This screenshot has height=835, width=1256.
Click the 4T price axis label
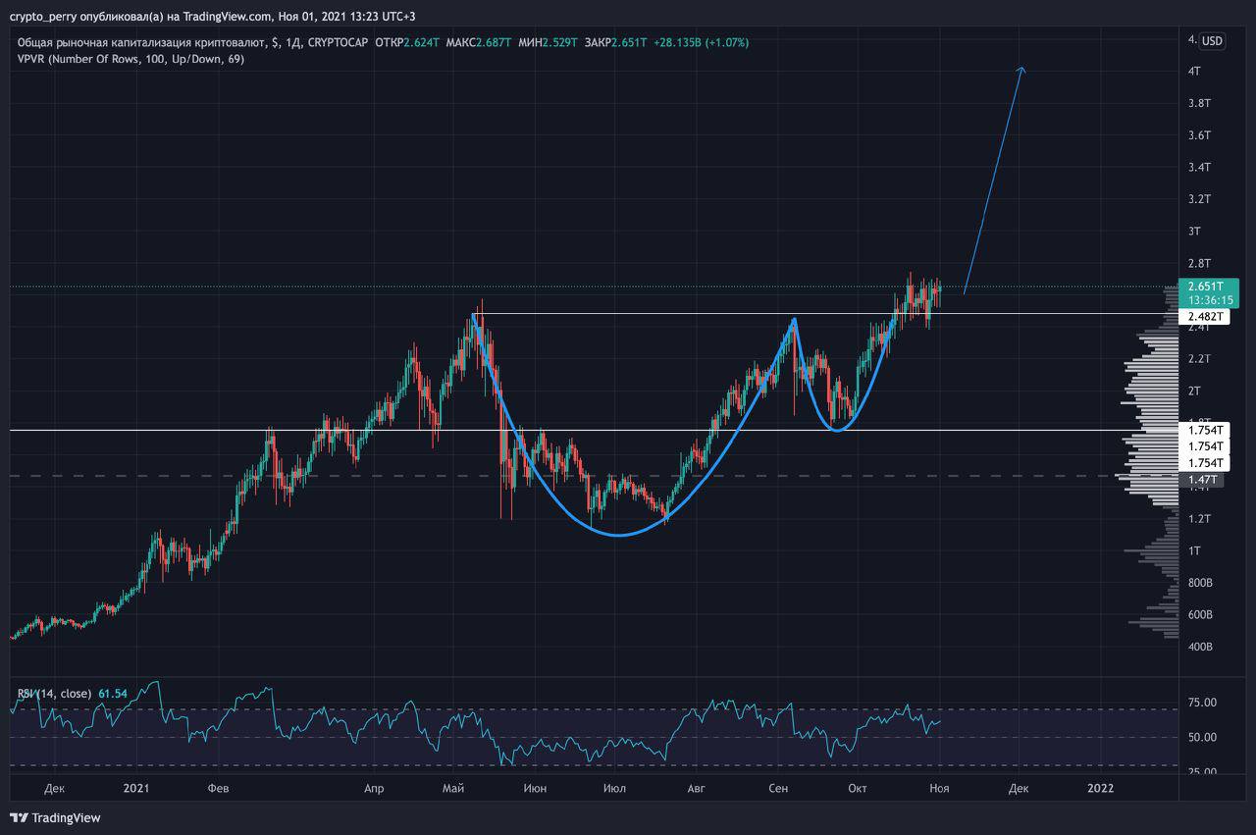[1195, 72]
